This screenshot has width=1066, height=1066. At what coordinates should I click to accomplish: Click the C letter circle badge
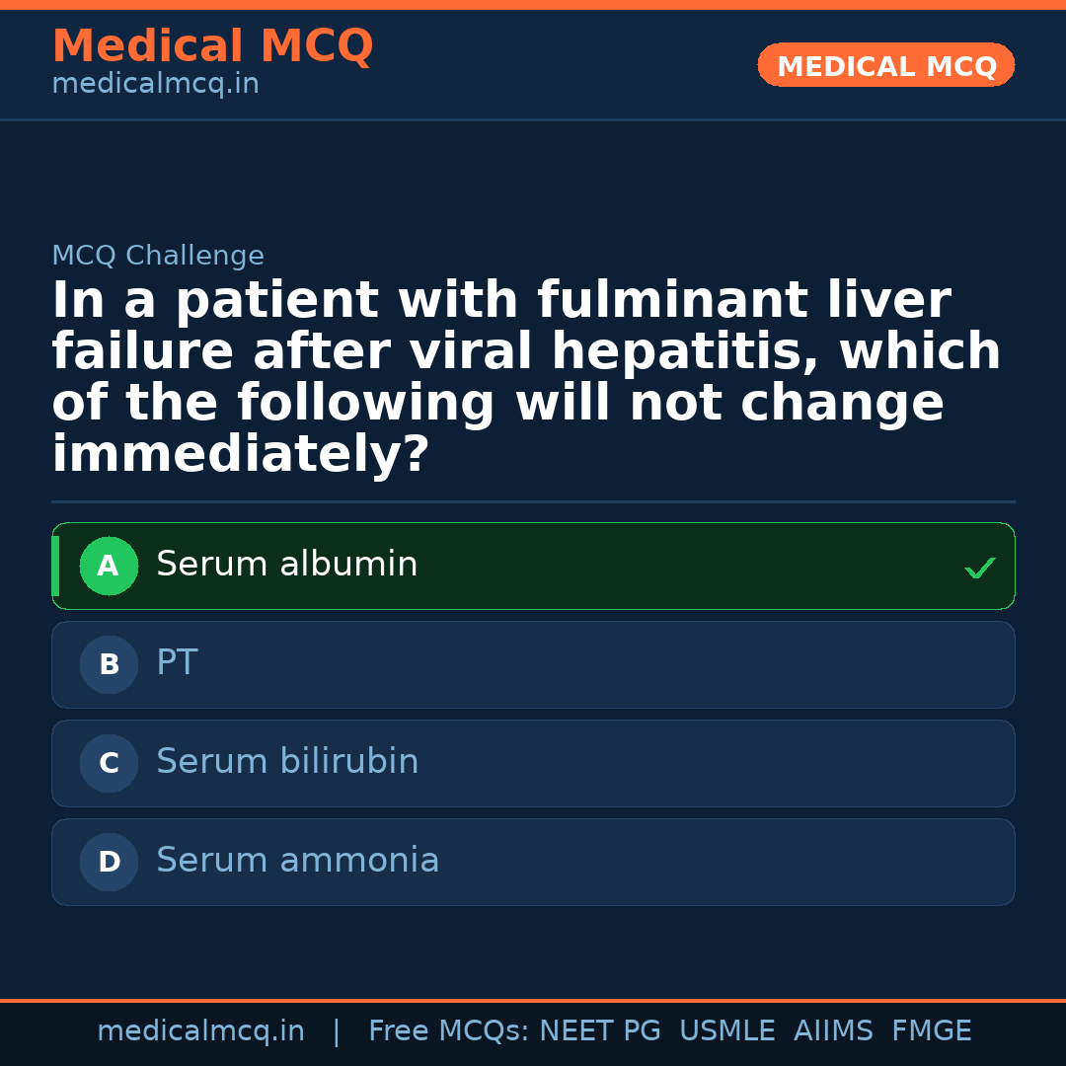coord(109,764)
